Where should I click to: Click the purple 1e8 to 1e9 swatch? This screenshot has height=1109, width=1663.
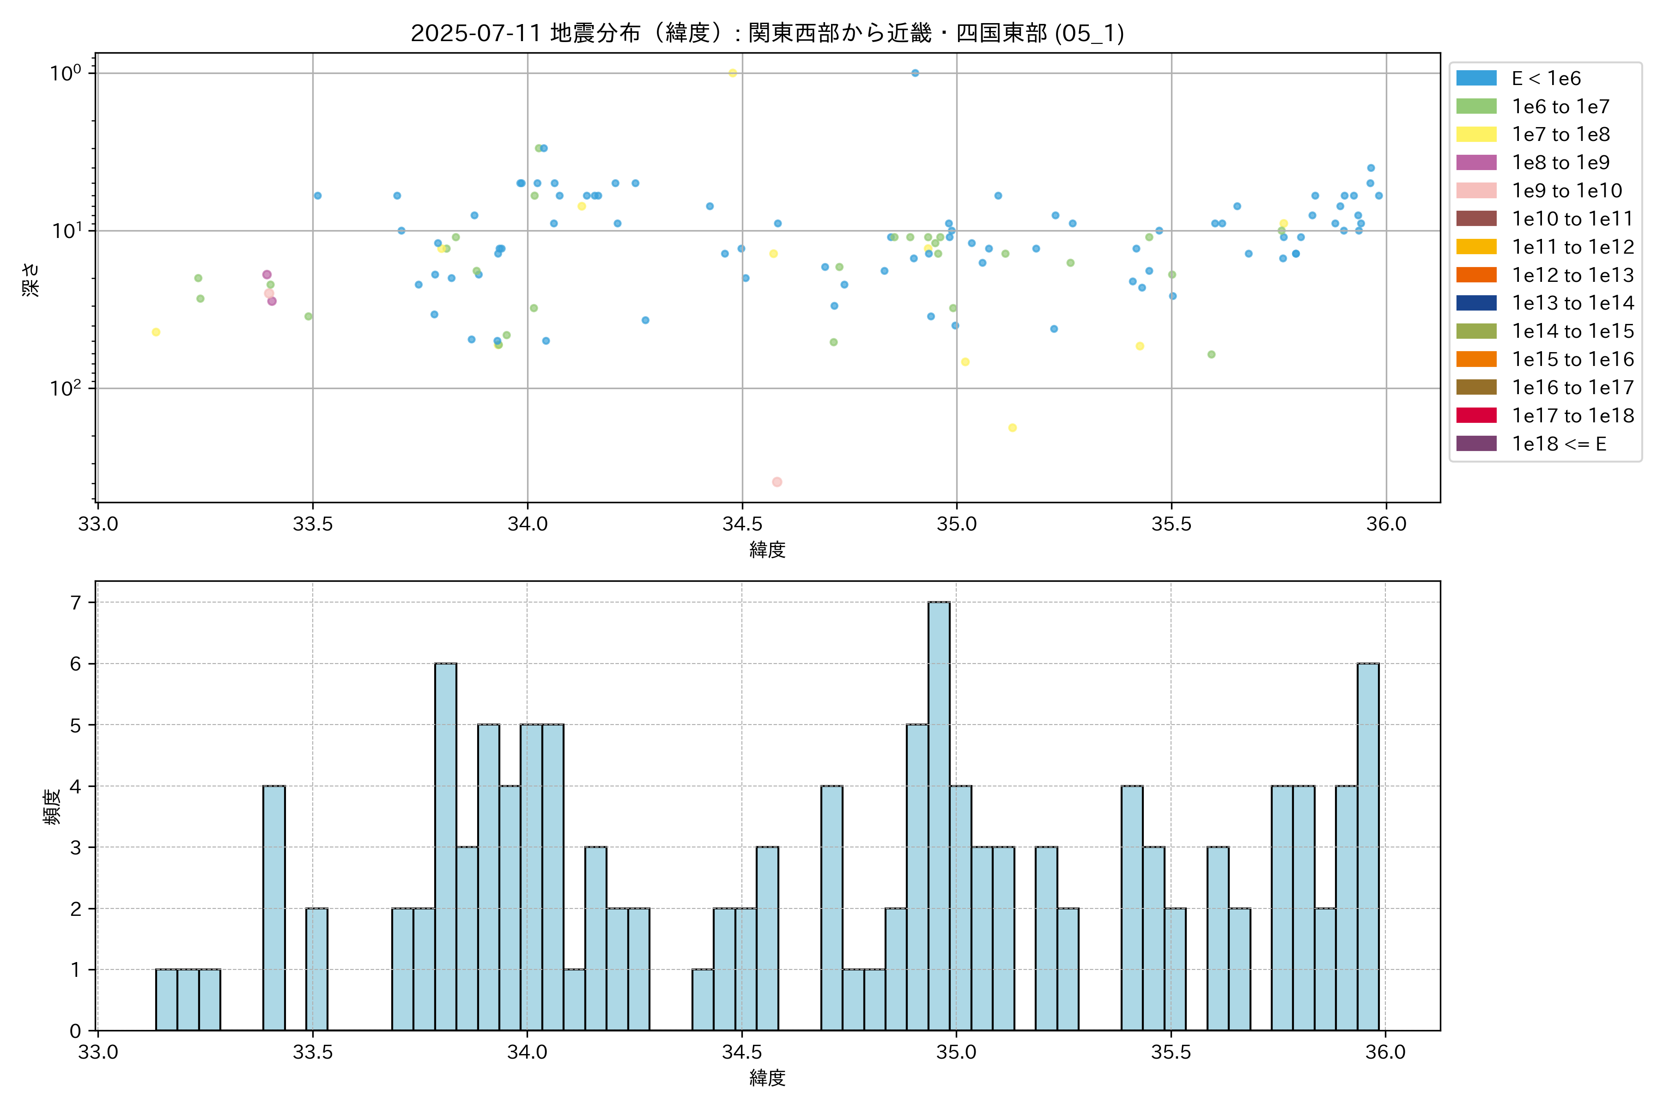(x=1475, y=163)
